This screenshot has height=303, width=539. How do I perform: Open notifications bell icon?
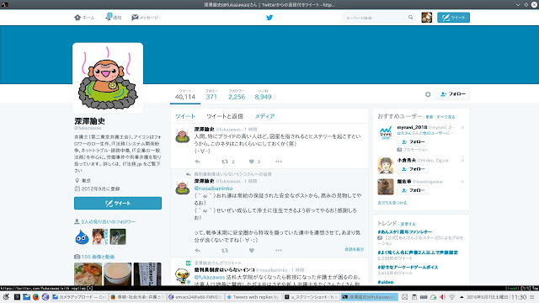[x=109, y=17]
